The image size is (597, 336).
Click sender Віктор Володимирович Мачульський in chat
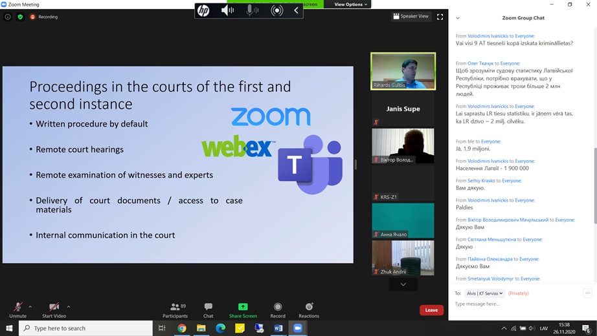508,220
